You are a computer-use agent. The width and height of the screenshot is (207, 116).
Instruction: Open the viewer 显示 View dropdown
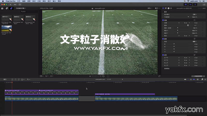157,8
